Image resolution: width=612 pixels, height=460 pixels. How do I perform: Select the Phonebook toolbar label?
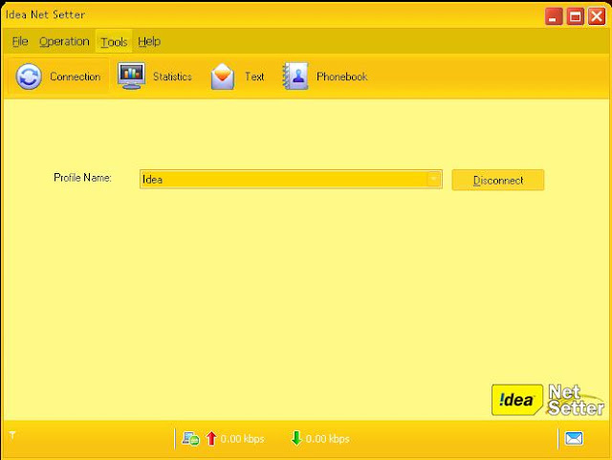342,77
